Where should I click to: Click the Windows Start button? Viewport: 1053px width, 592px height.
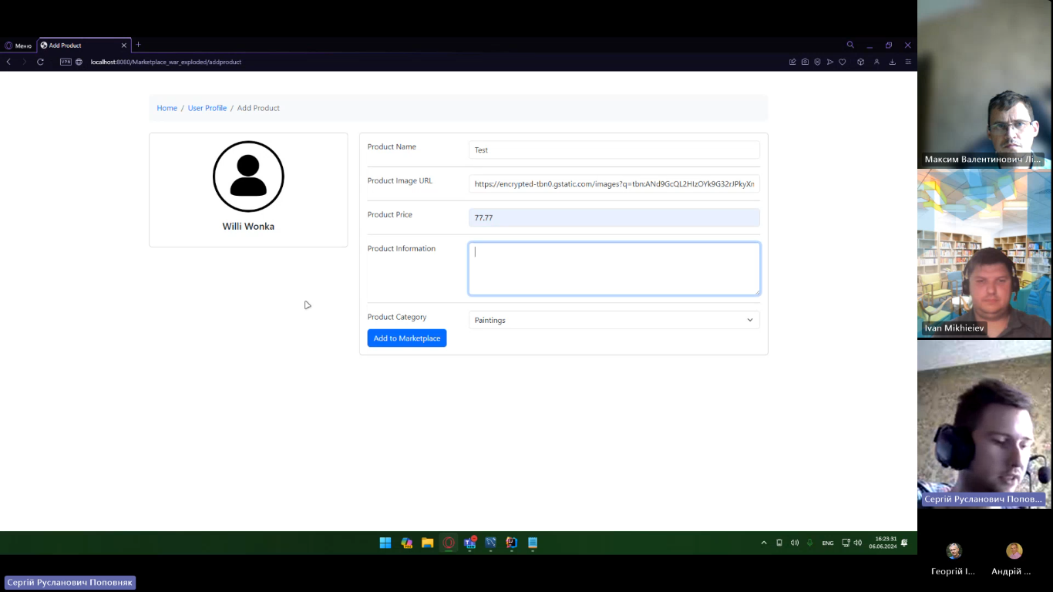[x=385, y=543]
